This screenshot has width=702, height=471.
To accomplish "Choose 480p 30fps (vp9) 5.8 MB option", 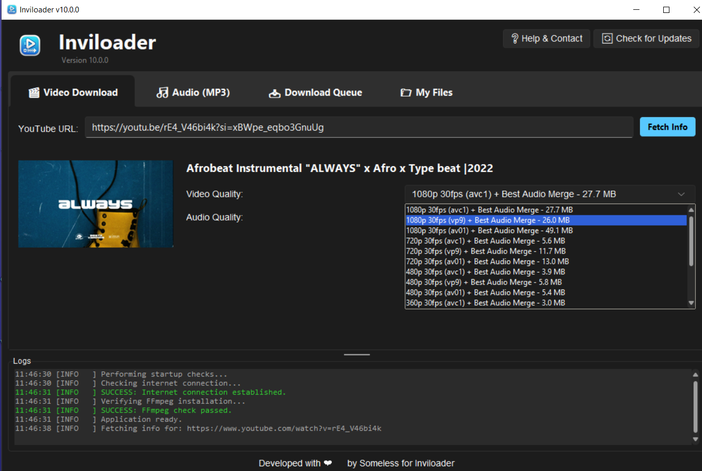I will coord(546,282).
